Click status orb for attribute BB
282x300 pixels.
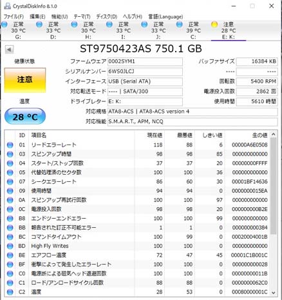pyautogui.click(x=10, y=228)
